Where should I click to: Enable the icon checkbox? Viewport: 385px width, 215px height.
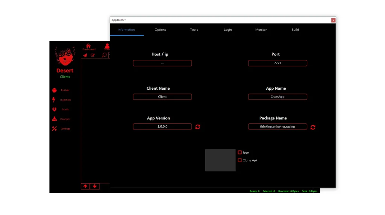(240, 152)
